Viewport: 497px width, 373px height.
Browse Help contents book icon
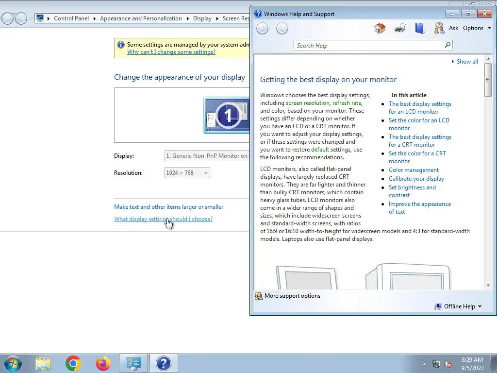[x=420, y=28]
